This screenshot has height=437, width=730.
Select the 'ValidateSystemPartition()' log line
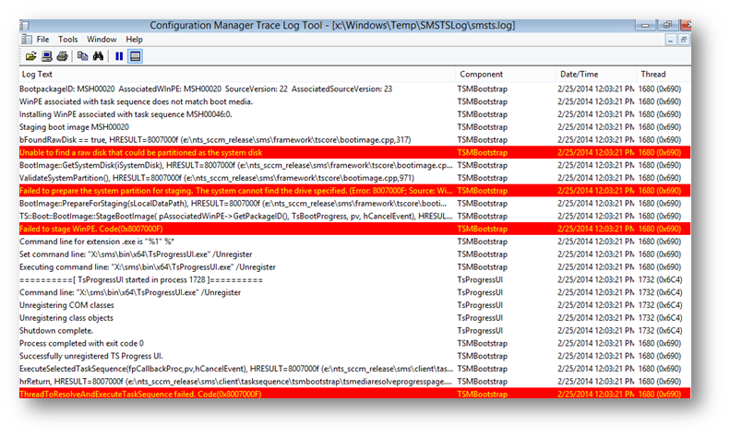pyautogui.click(x=355, y=178)
